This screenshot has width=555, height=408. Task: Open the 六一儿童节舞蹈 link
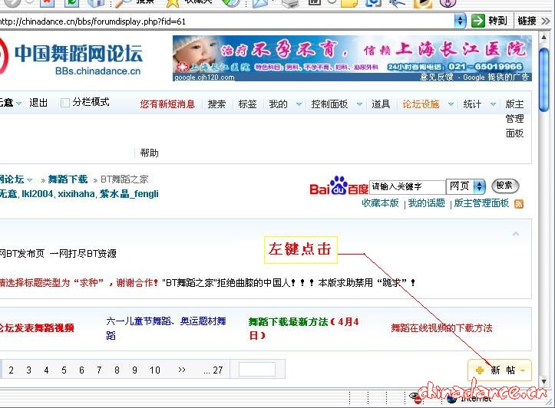click(166, 327)
